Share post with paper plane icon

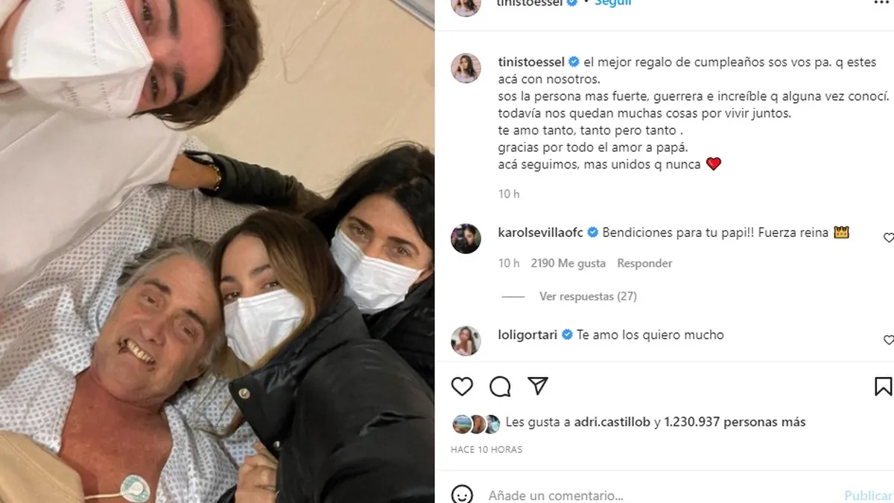pyautogui.click(x=538, y=386)
